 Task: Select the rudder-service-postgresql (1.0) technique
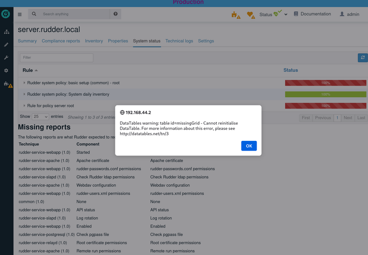(x=46, y=235)
